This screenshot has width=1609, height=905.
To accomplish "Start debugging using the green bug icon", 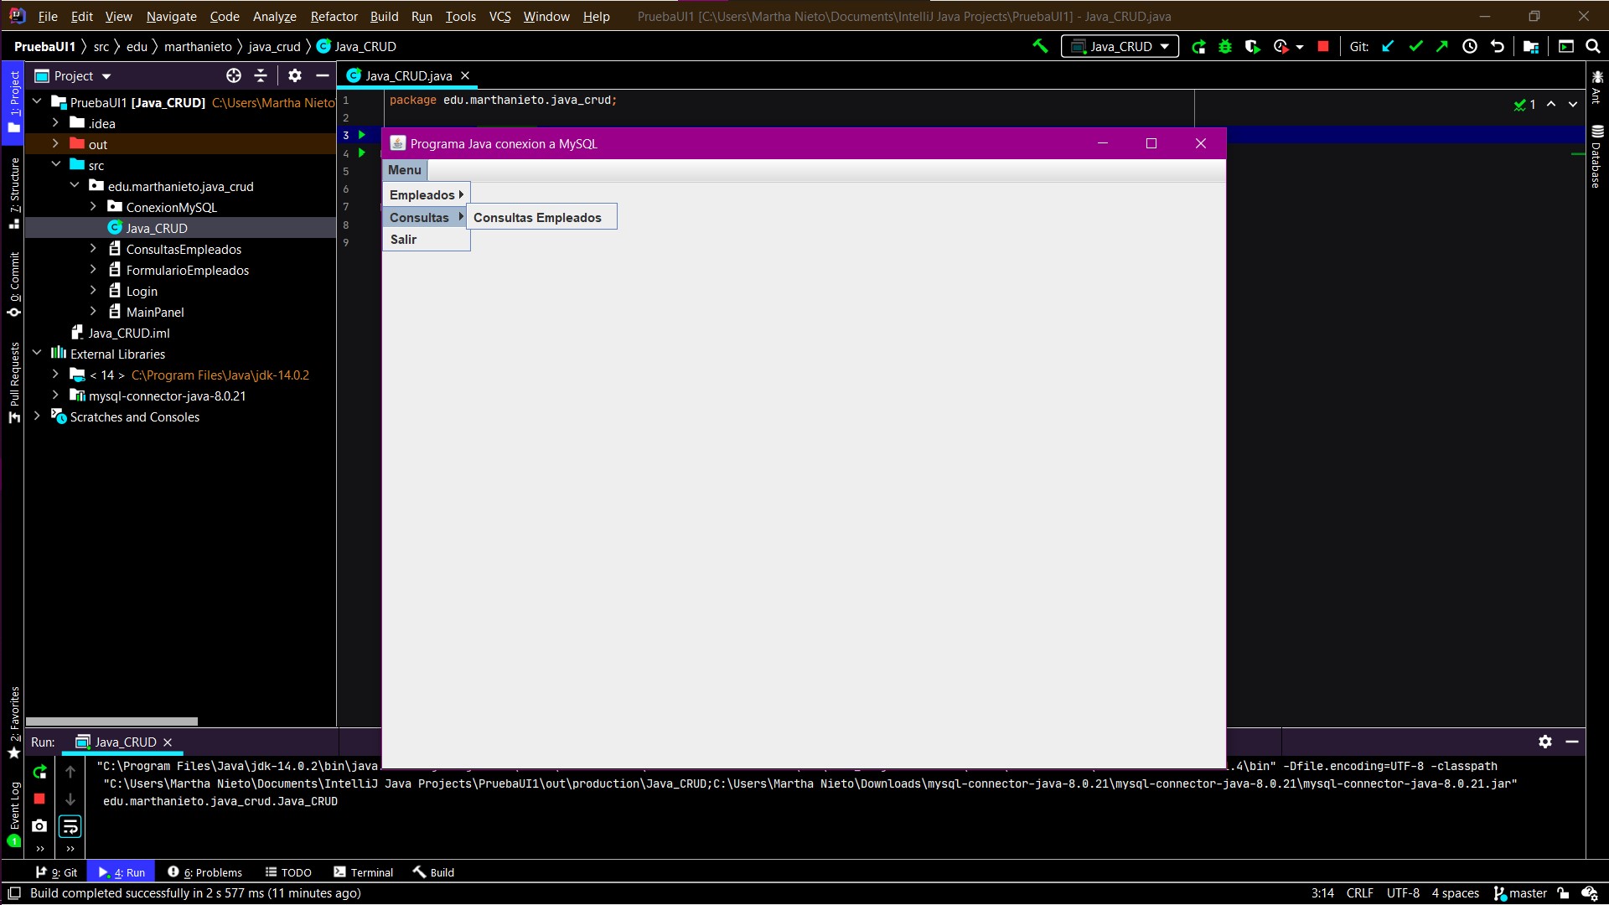I will pos(1225,46).
